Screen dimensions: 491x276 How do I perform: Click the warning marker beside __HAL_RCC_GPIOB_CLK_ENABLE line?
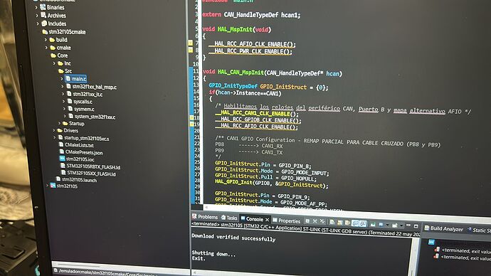coord(191,118)
